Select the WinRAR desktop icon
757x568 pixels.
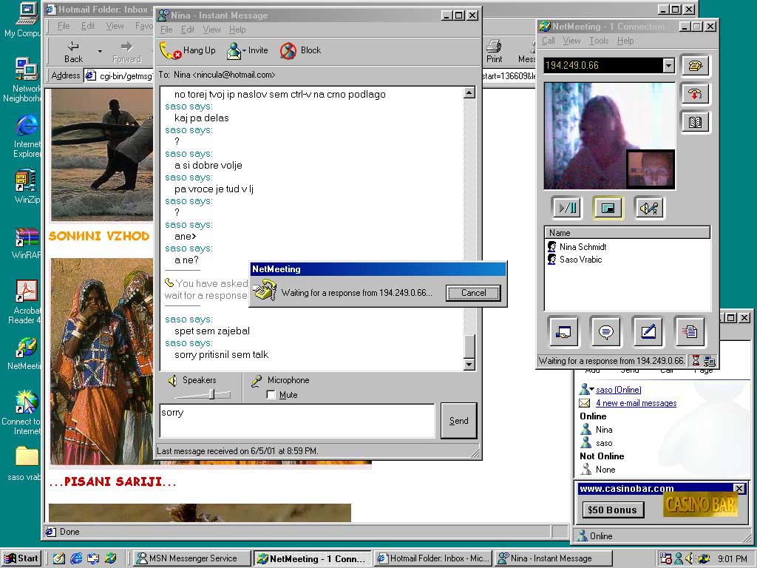pyautogui.click(x=27, y=243)
